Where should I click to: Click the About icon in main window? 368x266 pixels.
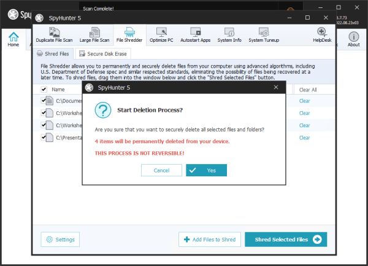click(x=354, y=38)
